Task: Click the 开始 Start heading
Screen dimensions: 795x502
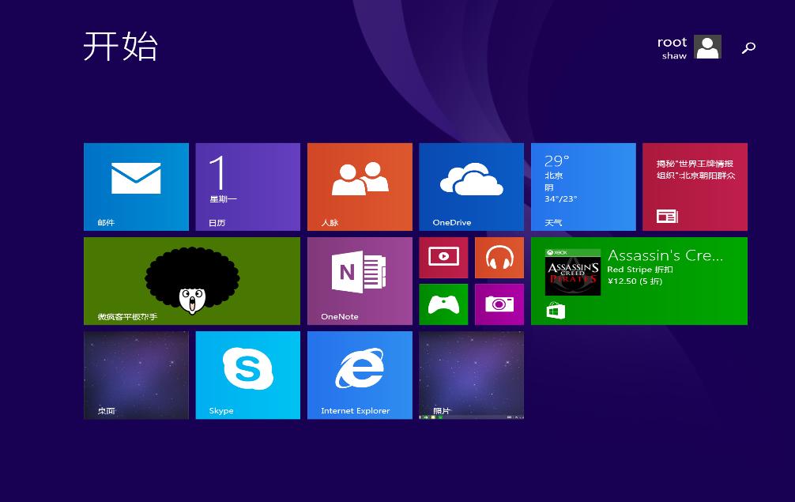Action: click(121, 46)
